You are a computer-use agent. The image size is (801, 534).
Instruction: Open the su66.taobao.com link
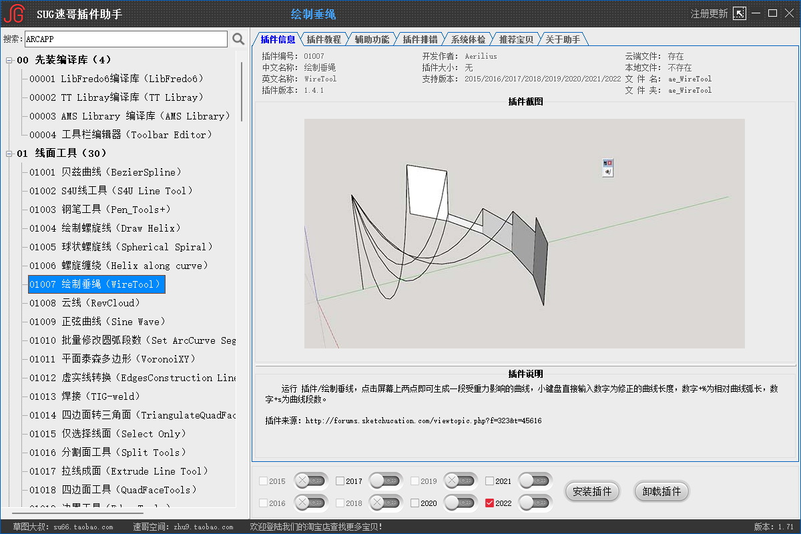pyautogui.click(x=82, y=527)
